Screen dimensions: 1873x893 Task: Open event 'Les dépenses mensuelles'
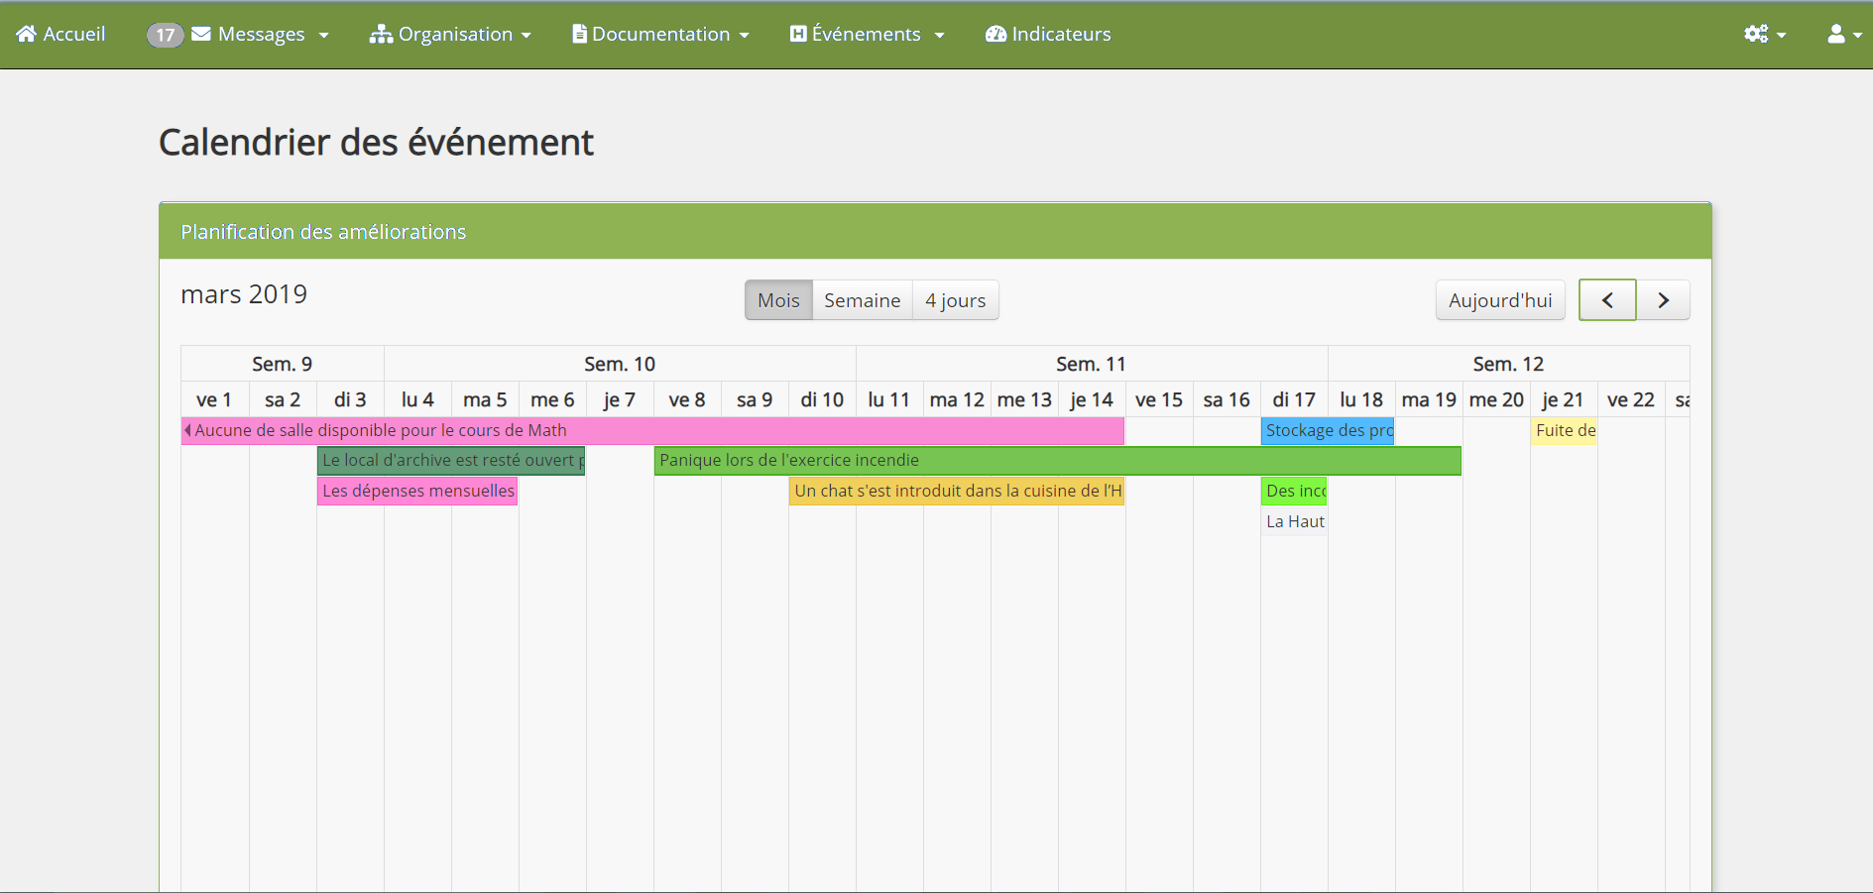click(x=417, y=491)
